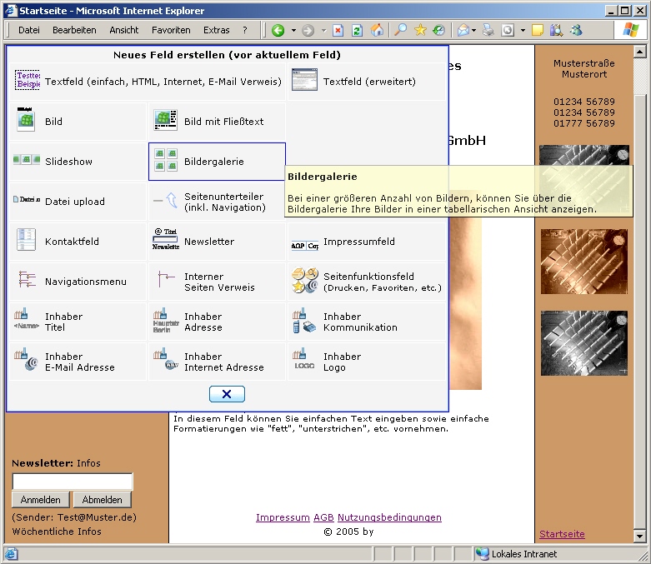Click the newsletter email input field
This screenshot has width=651, height=564.
tap(73, 482)
